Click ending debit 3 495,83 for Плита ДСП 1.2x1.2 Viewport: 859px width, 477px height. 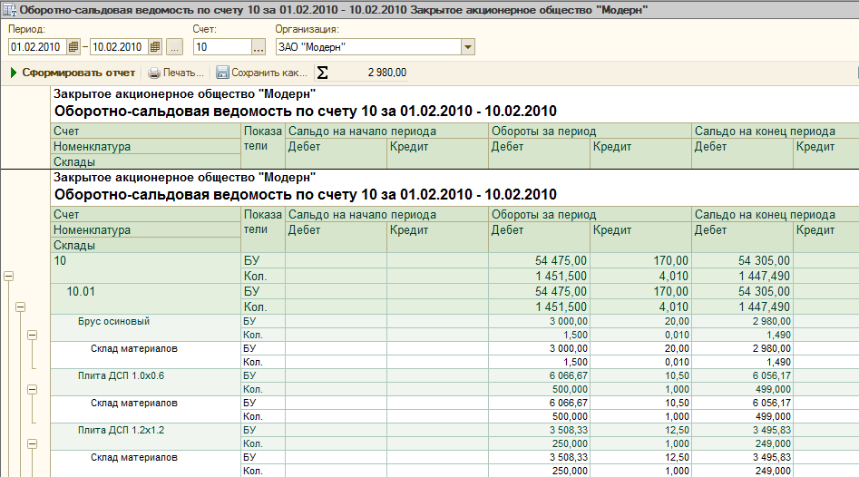coord(742,430)
